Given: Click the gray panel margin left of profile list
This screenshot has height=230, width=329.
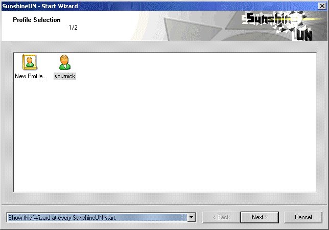Looking at the screenshot, I should pyautogui.click(x=7, y=122).
